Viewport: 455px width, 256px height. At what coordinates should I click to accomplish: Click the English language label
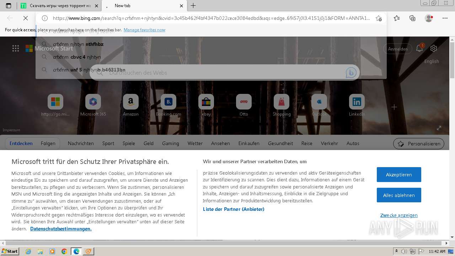tap(432, 61)
